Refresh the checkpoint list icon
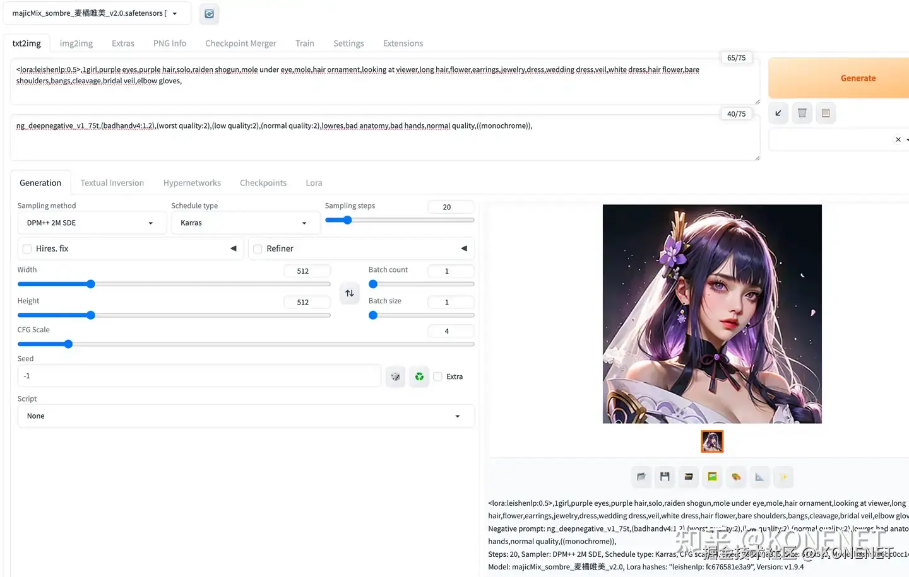 pyautogui.click(x=209, y=13)
